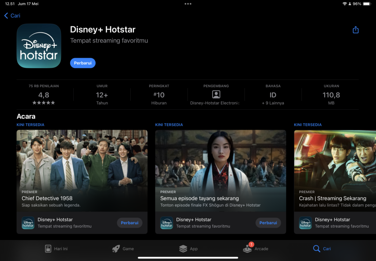This screenshot has width=376, height=261.
Task: Open the #10 Hiburan chart ranking
Action: [x=159, y=95]
